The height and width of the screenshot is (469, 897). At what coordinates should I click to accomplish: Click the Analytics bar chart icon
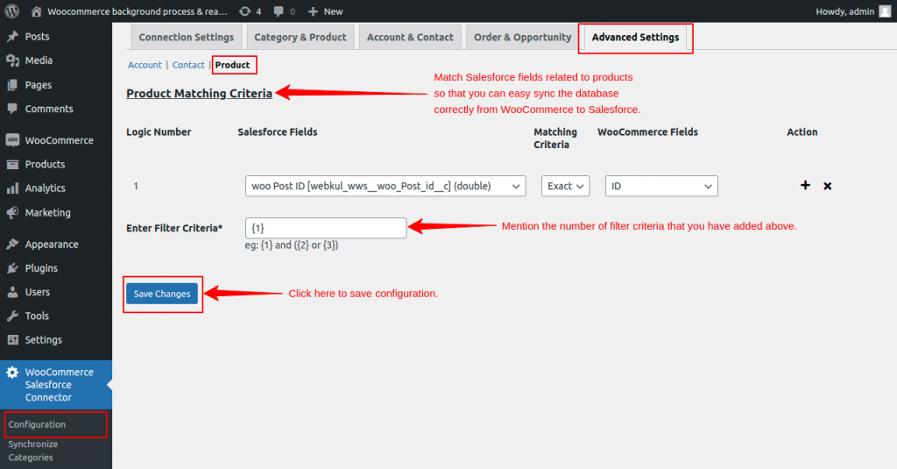pos(13,188)
